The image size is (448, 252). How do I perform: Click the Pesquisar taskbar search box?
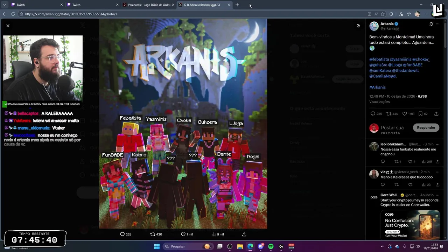(188, 246)
